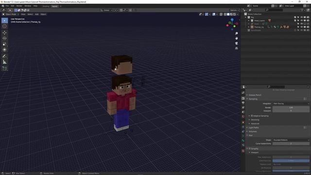
Task: Open the Edit menu
Action: coord(13,6)
